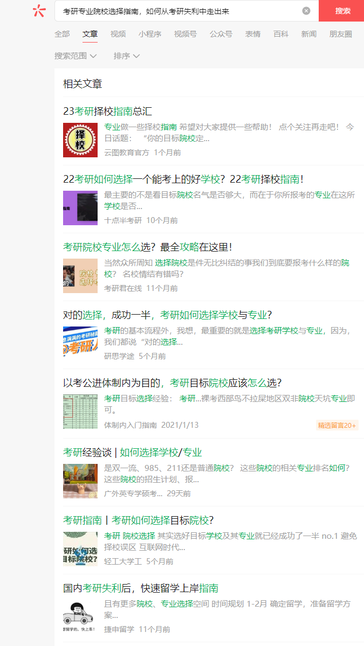Clear the search box with the X icon
The image size is (364, 646).
306,11
